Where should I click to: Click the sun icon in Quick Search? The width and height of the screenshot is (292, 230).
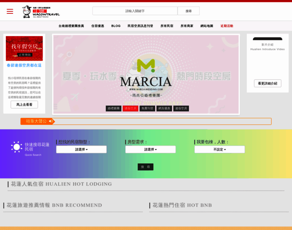(x=17, y=147)
